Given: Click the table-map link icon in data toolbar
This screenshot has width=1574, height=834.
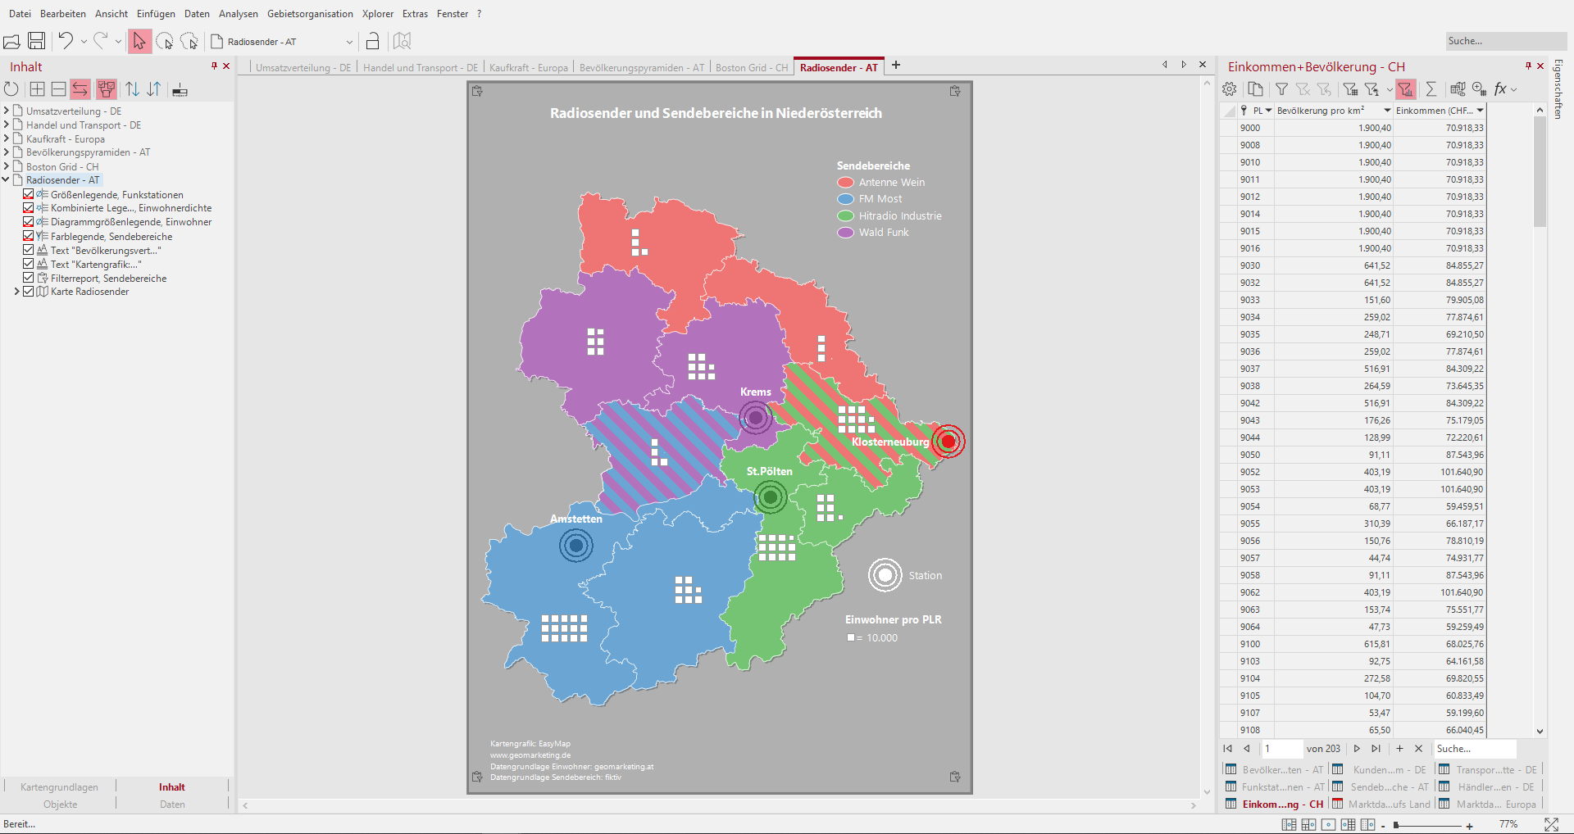Looking at the screenshot, I should tap(1458, 89).
